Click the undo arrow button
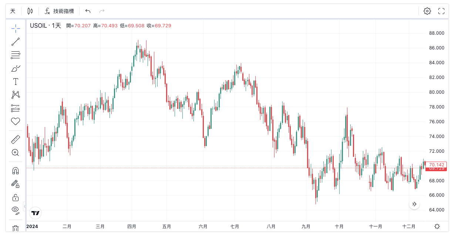Viewport: 458px width, 238px height. click(x=88, y=11)
